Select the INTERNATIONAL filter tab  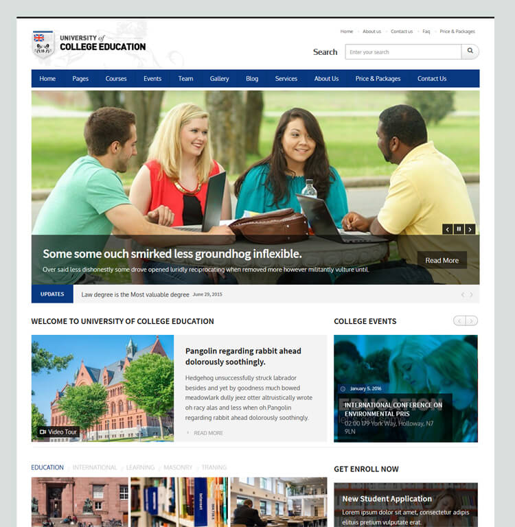tap(95, 467)
